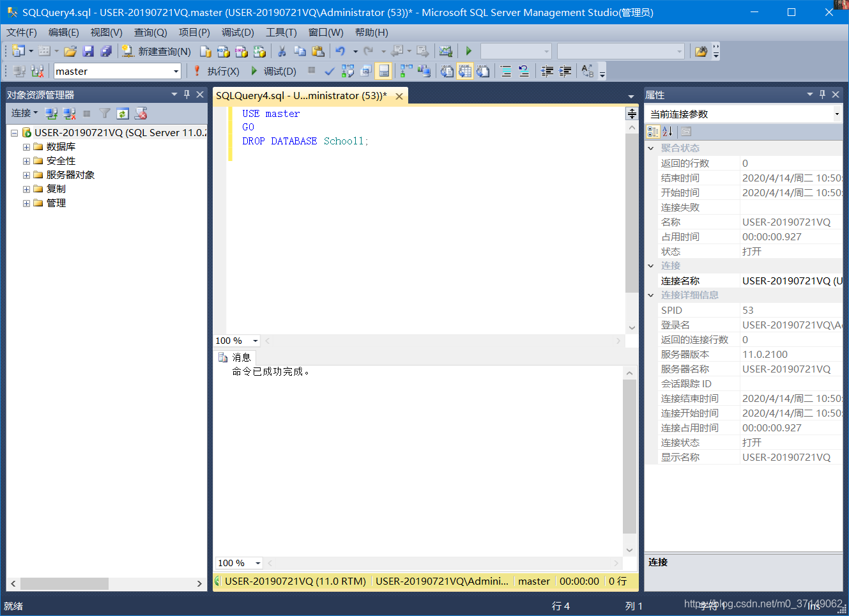Click the XMLA Query icon
The image size is (849, 616).
coord(259,51)
